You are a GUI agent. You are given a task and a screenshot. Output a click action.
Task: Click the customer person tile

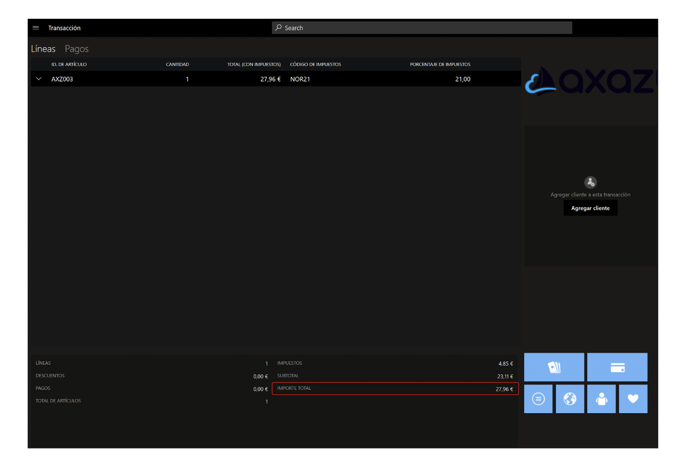[601, 399]
